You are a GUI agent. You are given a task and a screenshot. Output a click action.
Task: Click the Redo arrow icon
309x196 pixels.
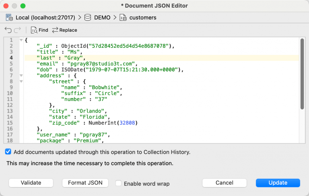17,30
